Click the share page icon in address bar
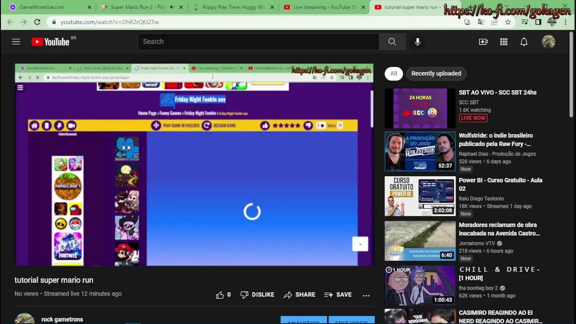This screenshot has height=324, width=576. [x=495, y=22]
